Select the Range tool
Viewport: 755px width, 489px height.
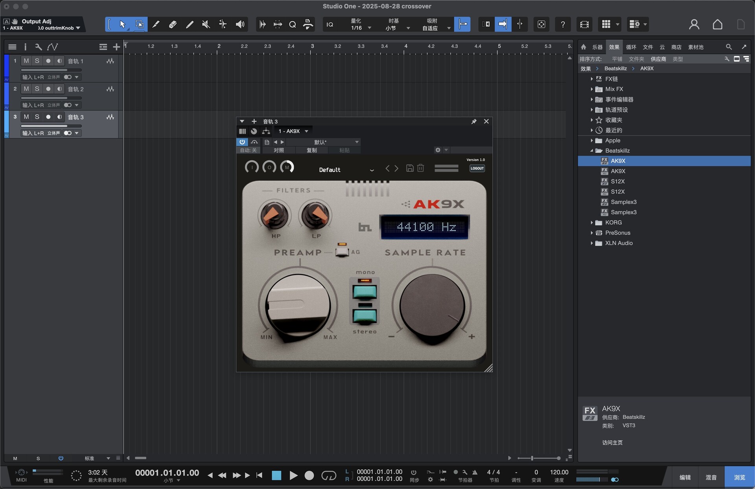[140, 24]
